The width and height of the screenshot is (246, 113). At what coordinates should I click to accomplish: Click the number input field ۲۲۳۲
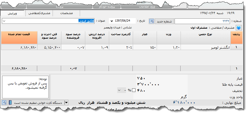(x=202, y=21)
